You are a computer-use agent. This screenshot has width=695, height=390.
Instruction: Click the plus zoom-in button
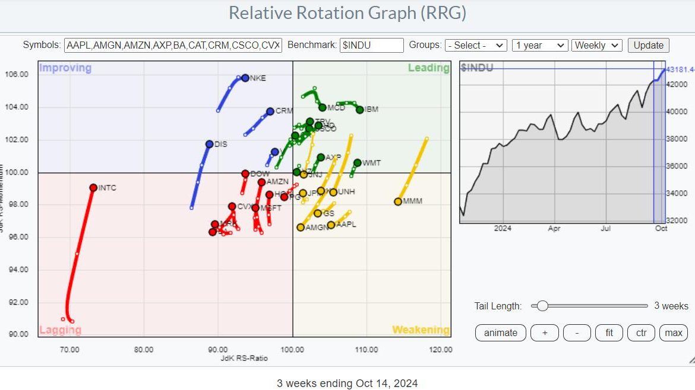click(545, 333)
